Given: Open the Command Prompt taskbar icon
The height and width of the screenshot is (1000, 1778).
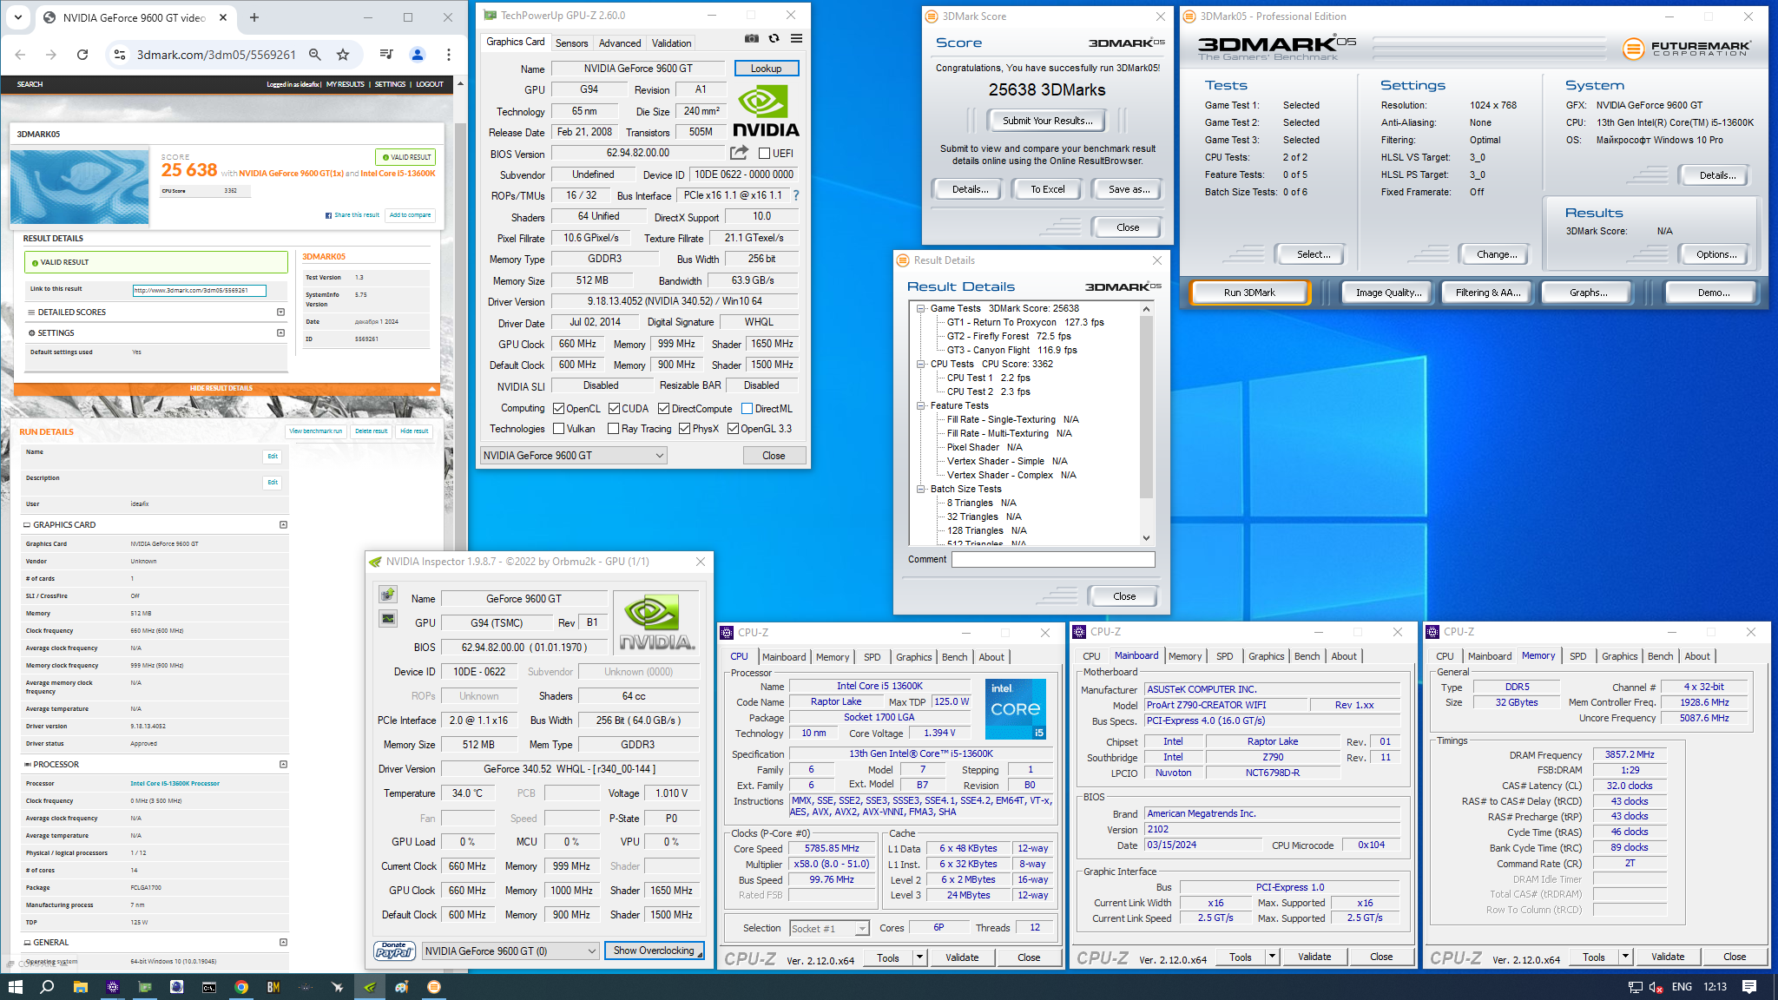Looking at the screenshot, I should (208, 987).
